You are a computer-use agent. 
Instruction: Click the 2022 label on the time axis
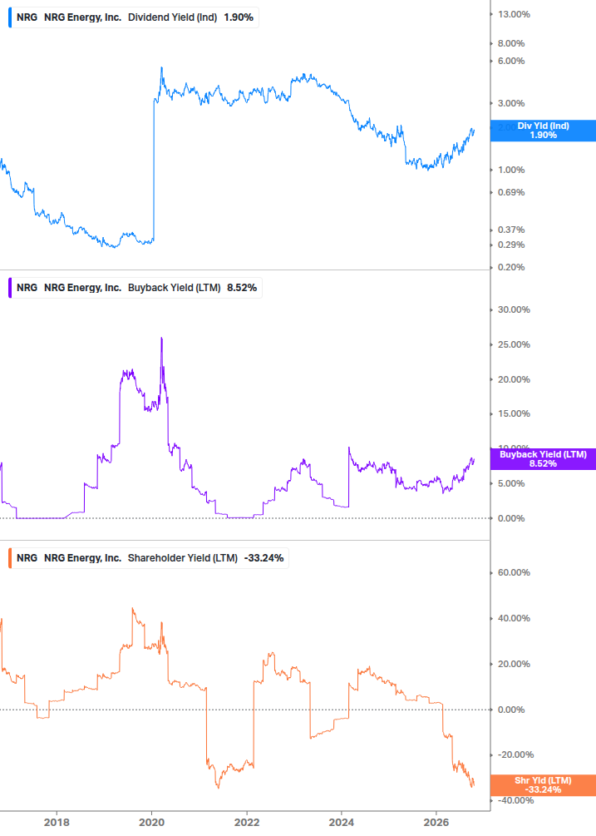[x=247, y=822]
